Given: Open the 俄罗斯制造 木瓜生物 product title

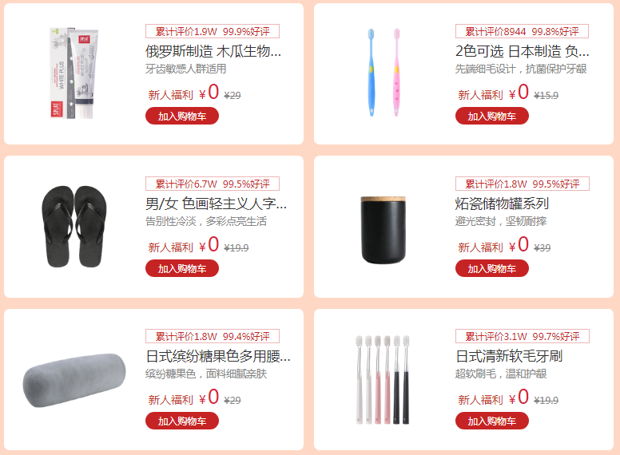Looking at the screenshot, I should (213, 51).
